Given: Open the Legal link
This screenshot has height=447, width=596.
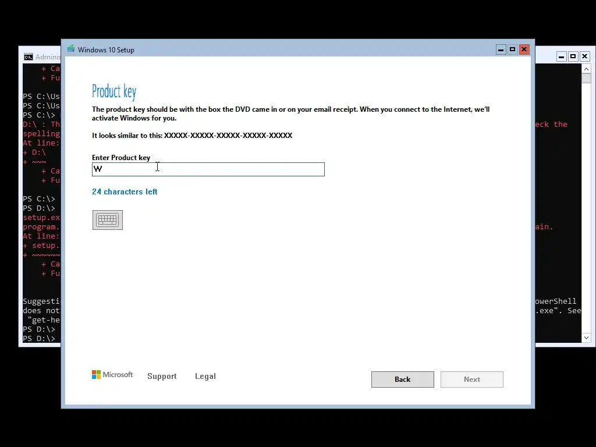Looking at the screenshot, I should click(x=205, y=376).
